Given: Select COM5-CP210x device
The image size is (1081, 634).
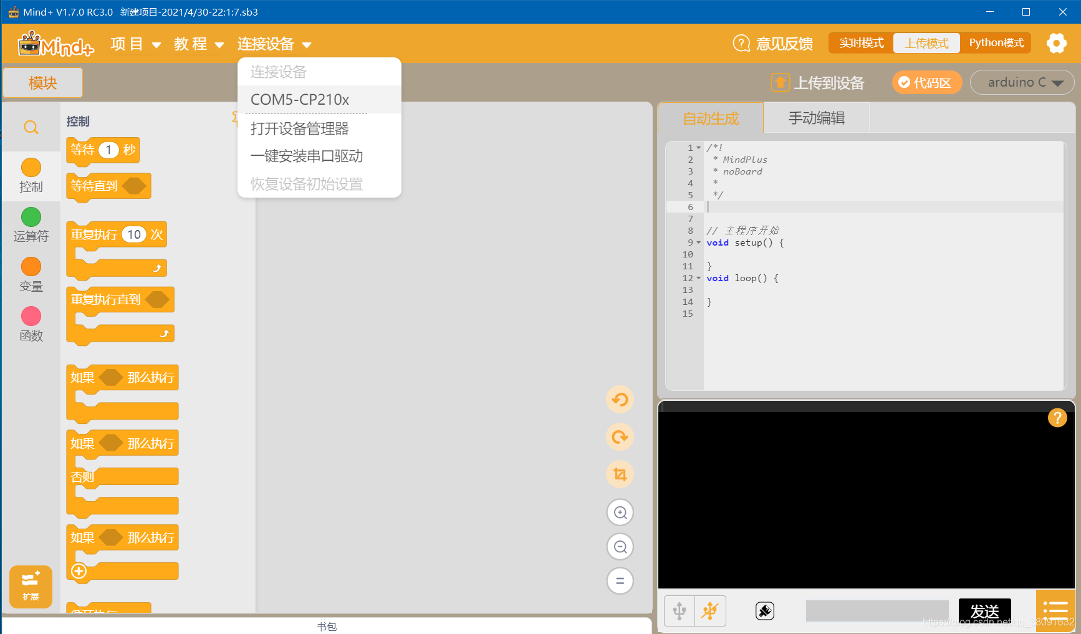Looking at the screenshot, I should pos(319,100).
